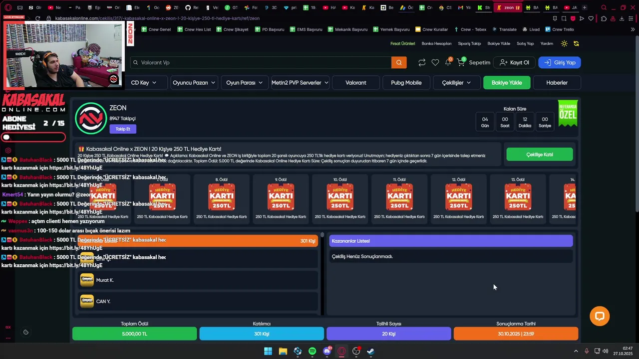This screenshot has width=639, height=359.
Task: Select the 12. Ödül gift card
Action: coord(458,198)
